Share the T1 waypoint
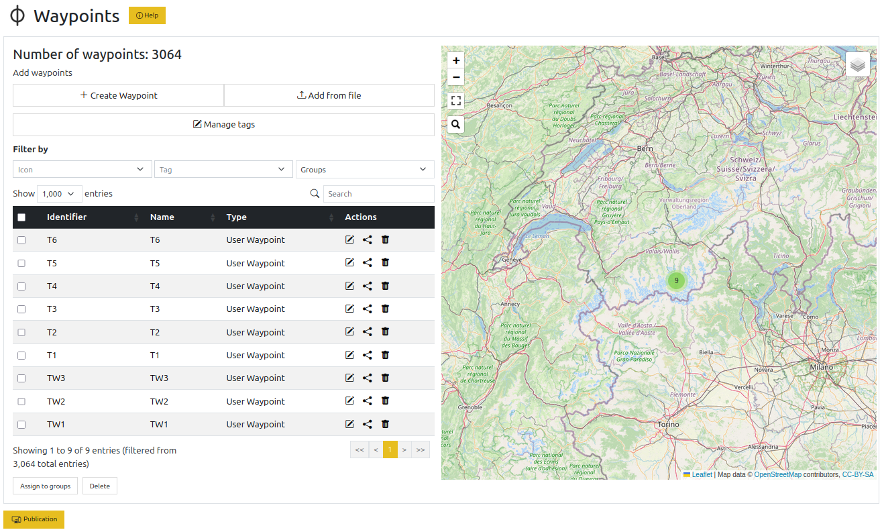 point(367,355)
